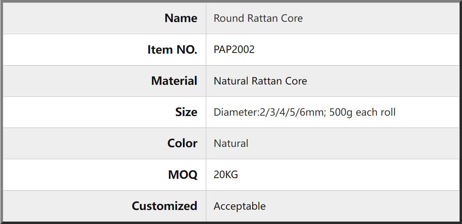Select the PAP2002 item number
The image size is (462, 224).
[x=234, y=49]
